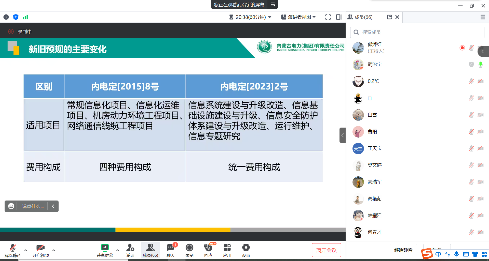This screenshot has height=261, width=489.
Task: Click the right-edge collapse arrow tab
Action: (x=483, y=52)
